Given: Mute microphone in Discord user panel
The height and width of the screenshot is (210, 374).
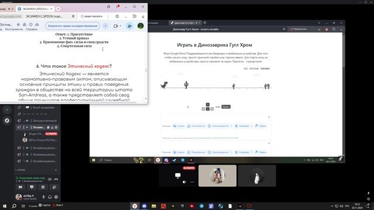Looking at the screenshot, I should click(x=43, y=197).
